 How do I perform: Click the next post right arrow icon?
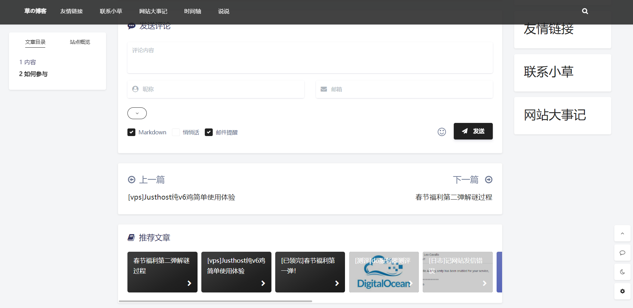(x=489, y=180)
